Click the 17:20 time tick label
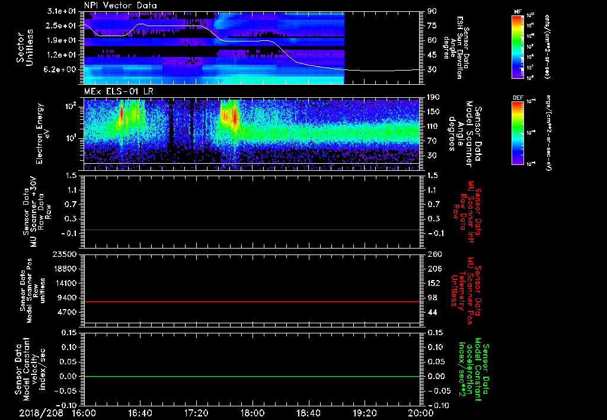Viewport: 607px width, 420px height. [x=196, y=413]
